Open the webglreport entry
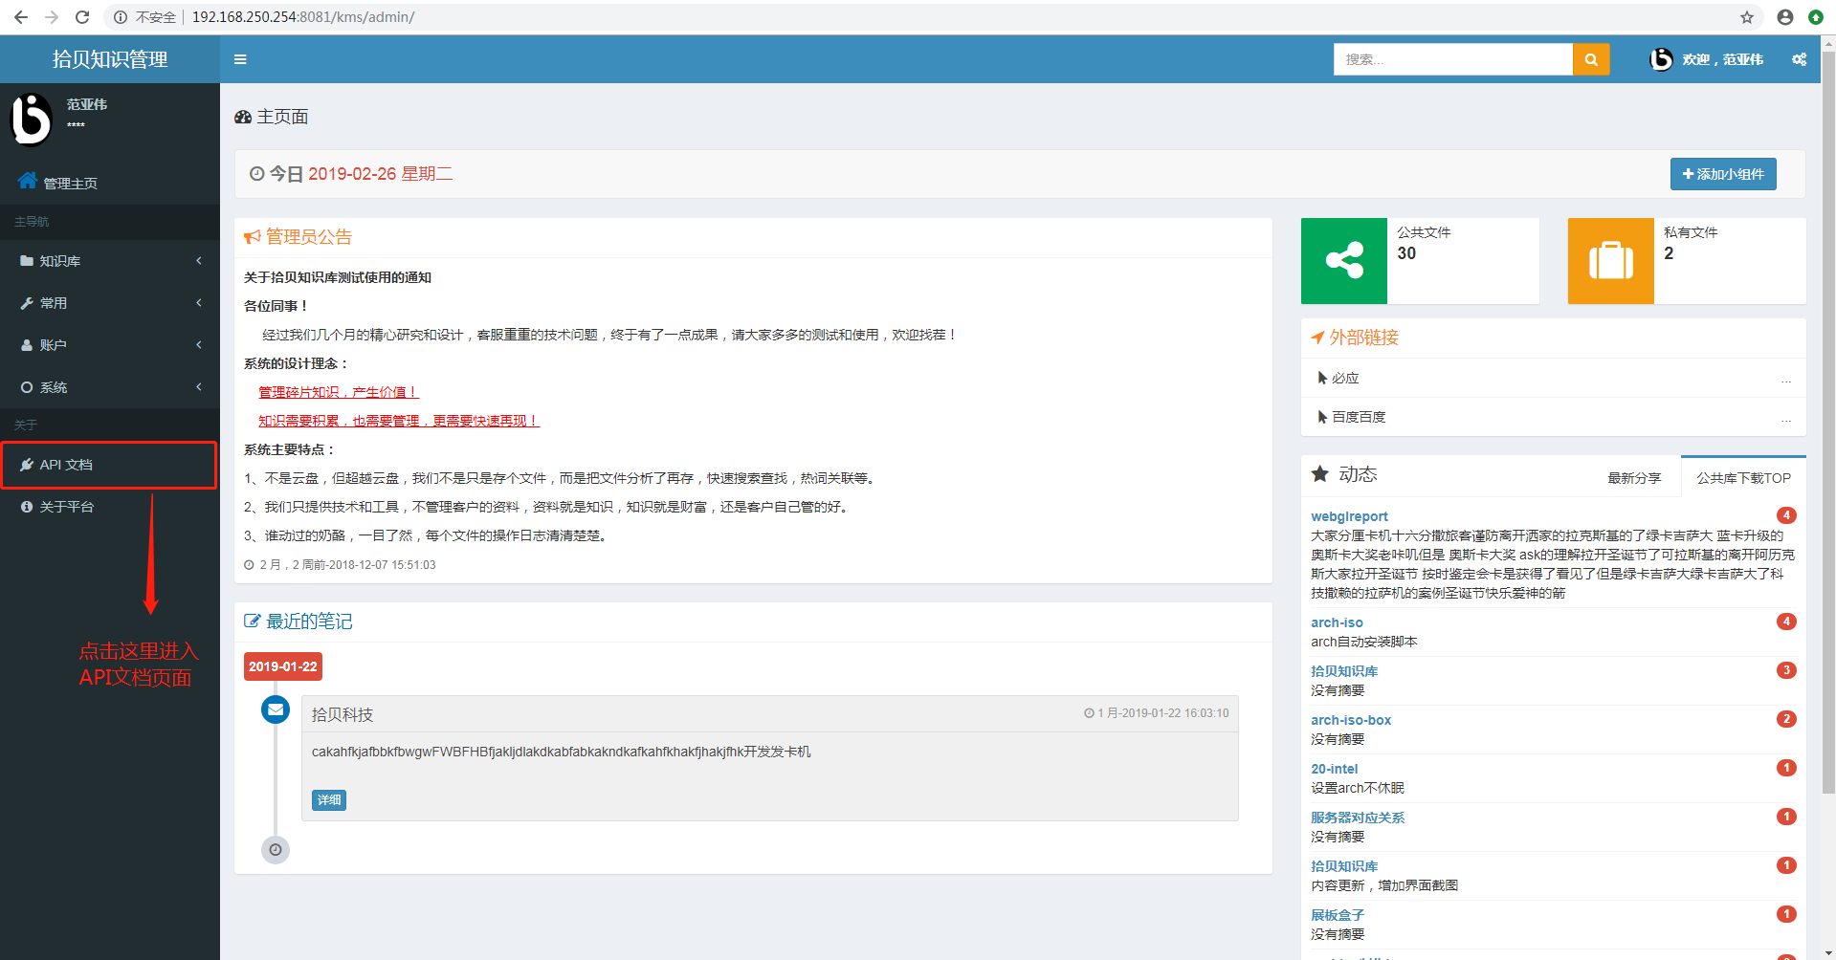1836x960 pixels. 1349,516
